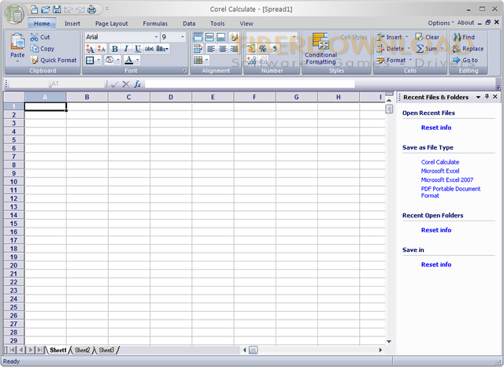Align cell text to the right

pos(234,49)
